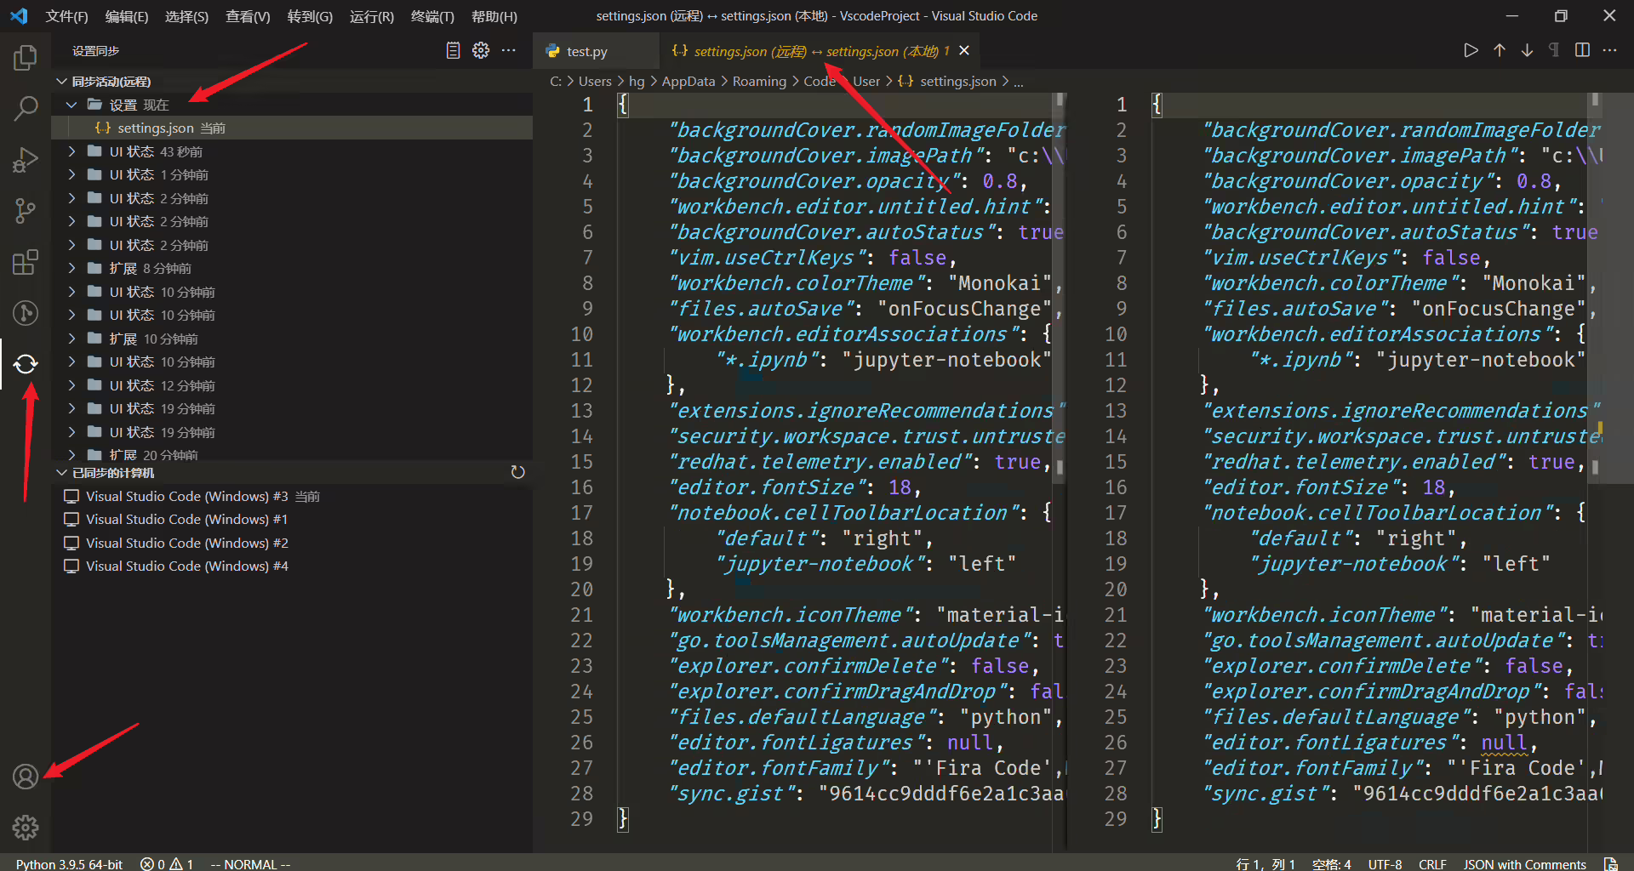The width and height of the screenshot is (1634, 871).
Task: Open the 终端(T) menu
Action: (x=432, y=16)
